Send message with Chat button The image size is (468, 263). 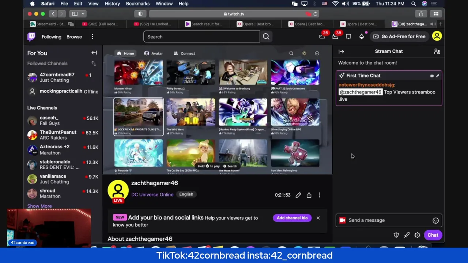click(x=433, y=235)
